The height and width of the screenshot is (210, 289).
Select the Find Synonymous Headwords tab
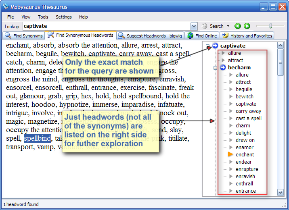[80, 35]
